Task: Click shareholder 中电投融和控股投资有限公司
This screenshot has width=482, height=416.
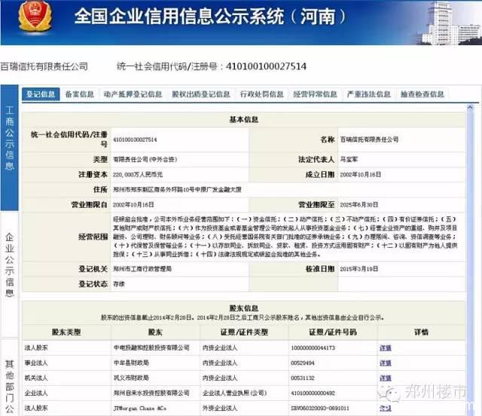Action: coord(151,348)
